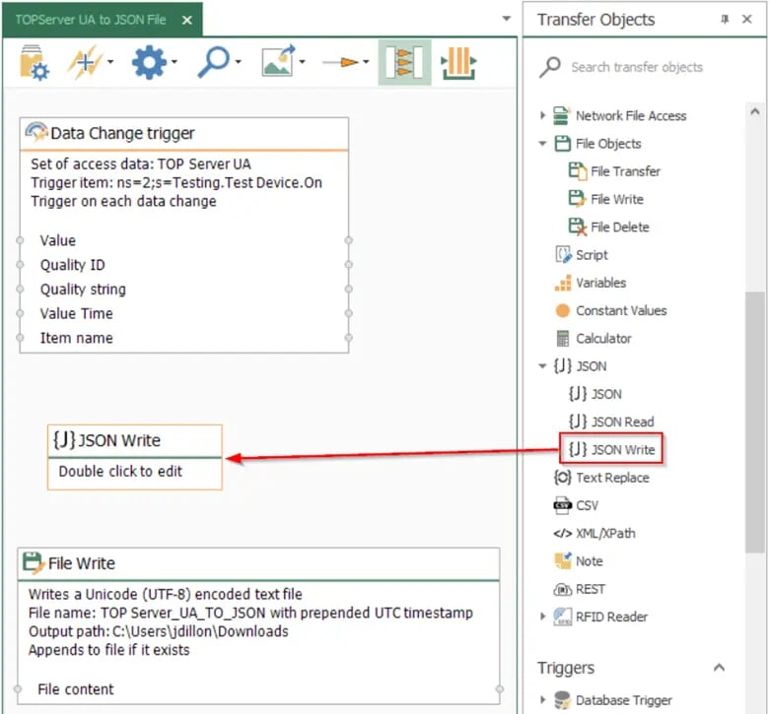Click the lightning bolt add-trigger icon
The image size is (769, 714).
[83, 63]
